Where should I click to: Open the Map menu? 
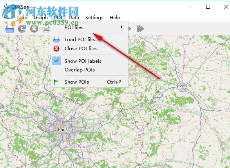pos(22,18)
